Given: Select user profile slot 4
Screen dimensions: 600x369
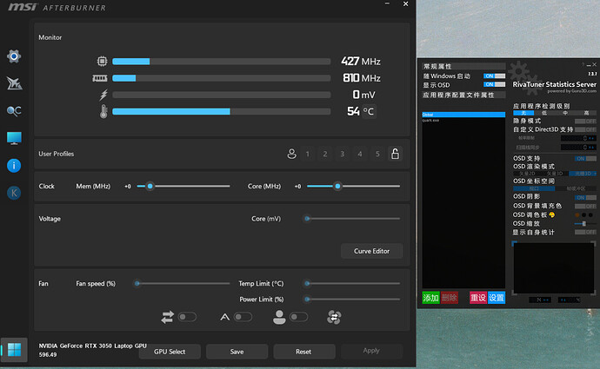Looking at the screenshot, I should [360, 154].
